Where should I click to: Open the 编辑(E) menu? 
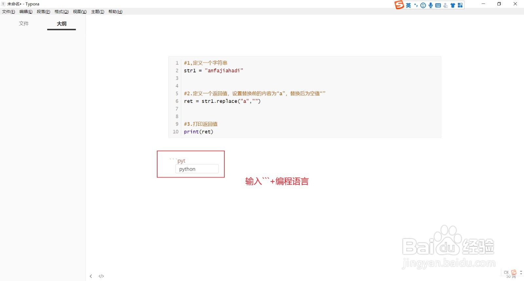26,12
